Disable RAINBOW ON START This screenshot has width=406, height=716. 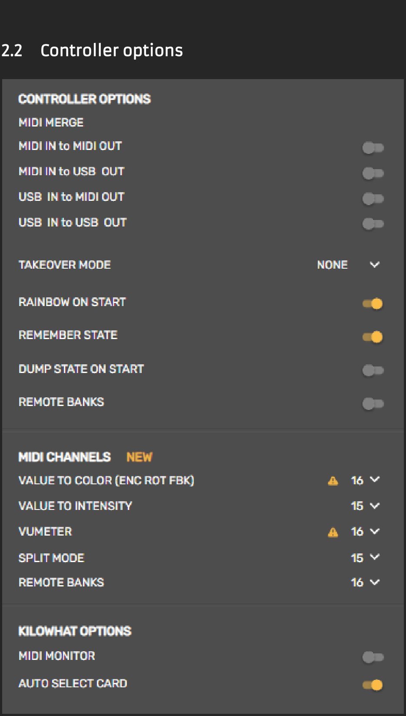[372, 304]
